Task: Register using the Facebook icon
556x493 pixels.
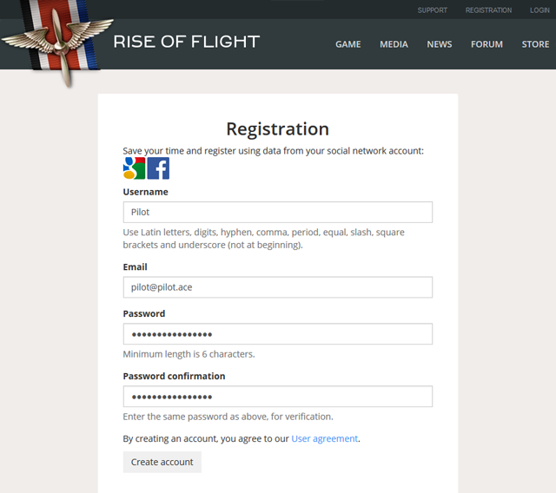Action: click(x=158, y=168)
